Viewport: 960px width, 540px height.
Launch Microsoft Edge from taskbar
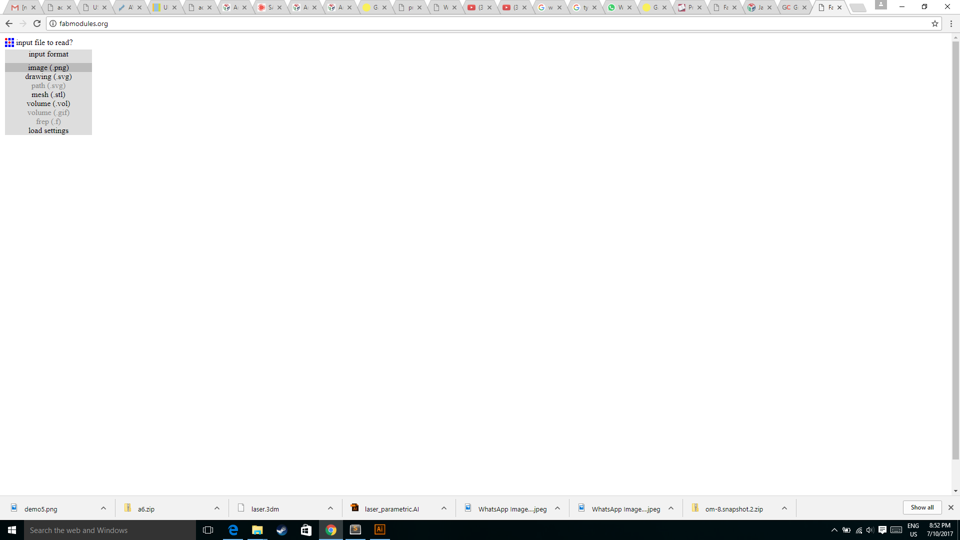point(233,530)
